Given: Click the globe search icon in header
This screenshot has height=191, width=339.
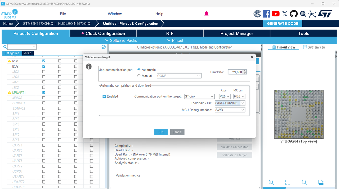Looking at the screenshot, I should point(303,14).
